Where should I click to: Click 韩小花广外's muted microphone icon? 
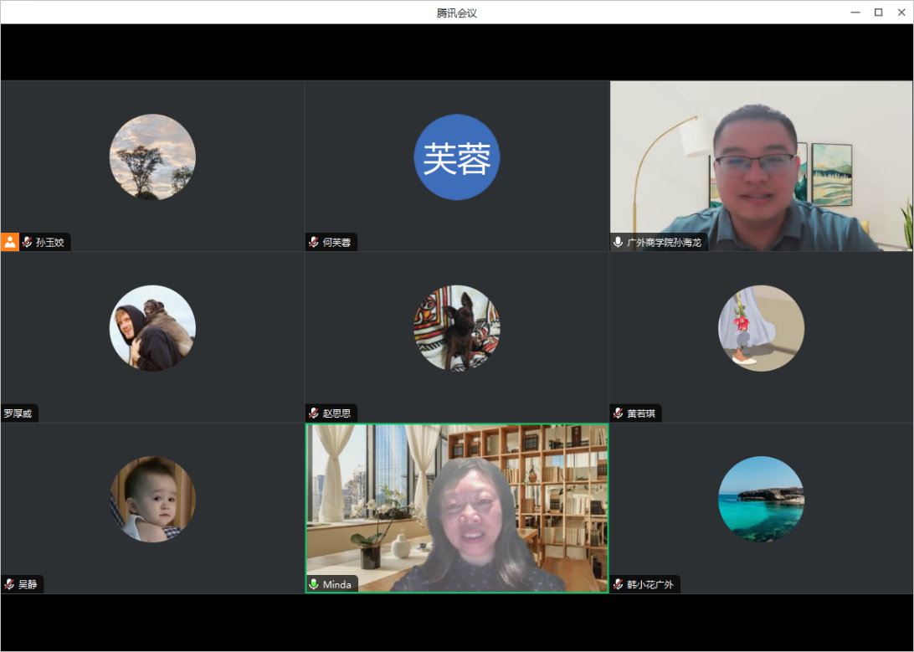[x=619, y=584]
